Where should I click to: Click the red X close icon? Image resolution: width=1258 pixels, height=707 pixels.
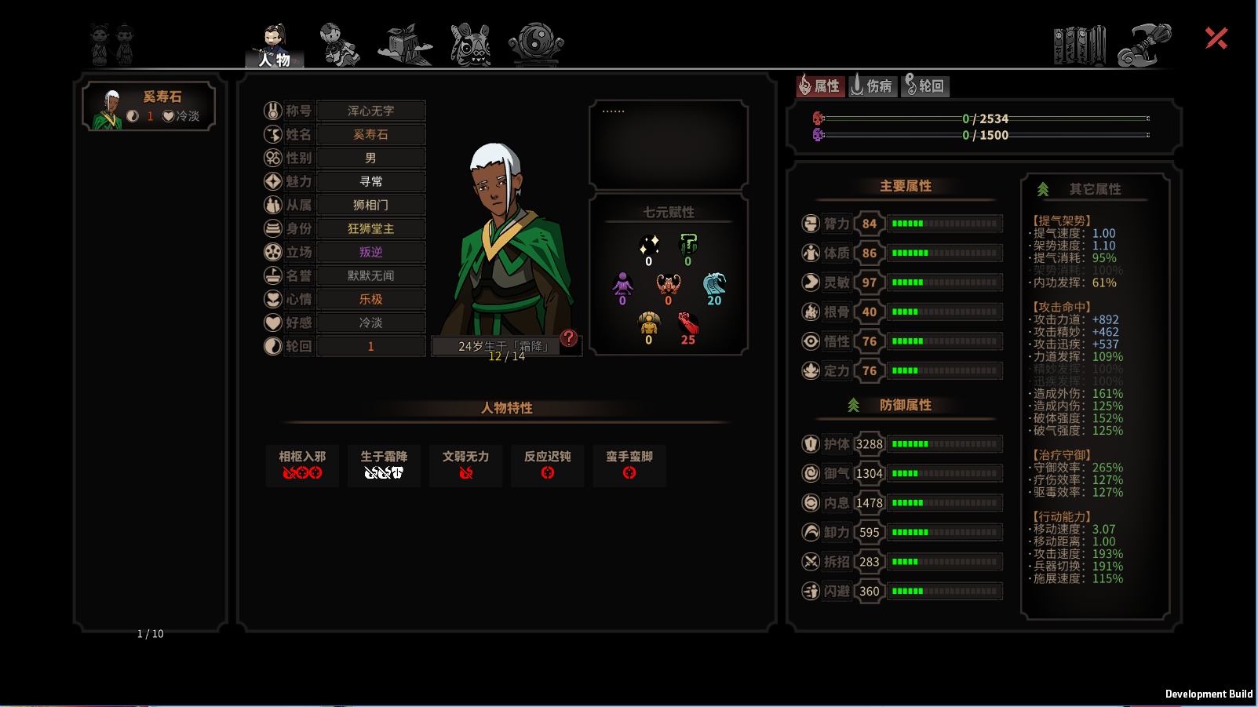click(1216, 38)
